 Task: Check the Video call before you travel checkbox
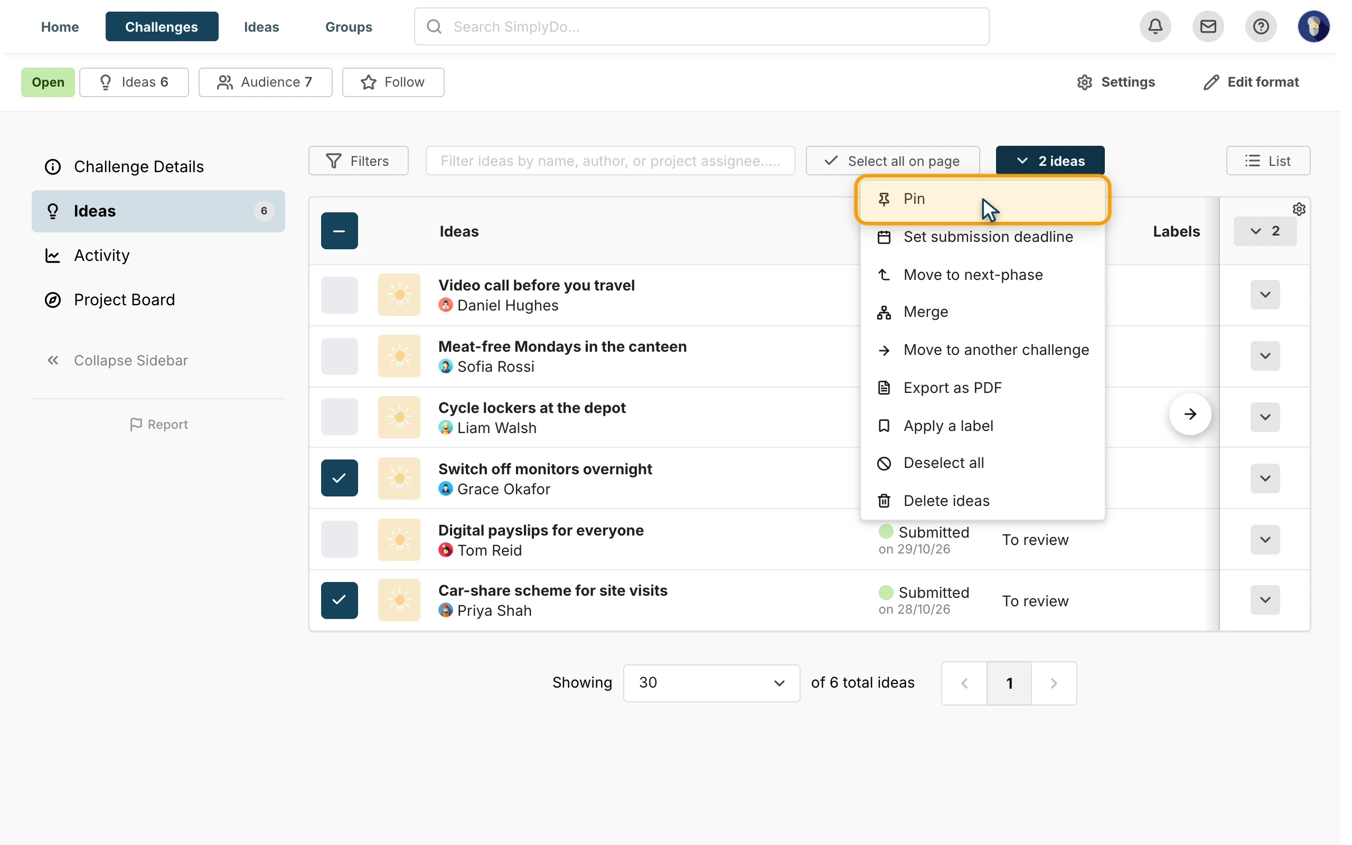point(339,295)
